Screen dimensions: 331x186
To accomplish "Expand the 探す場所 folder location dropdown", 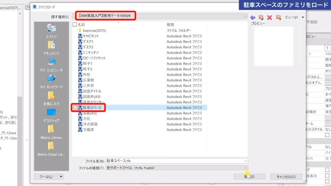I will (245, 16).
